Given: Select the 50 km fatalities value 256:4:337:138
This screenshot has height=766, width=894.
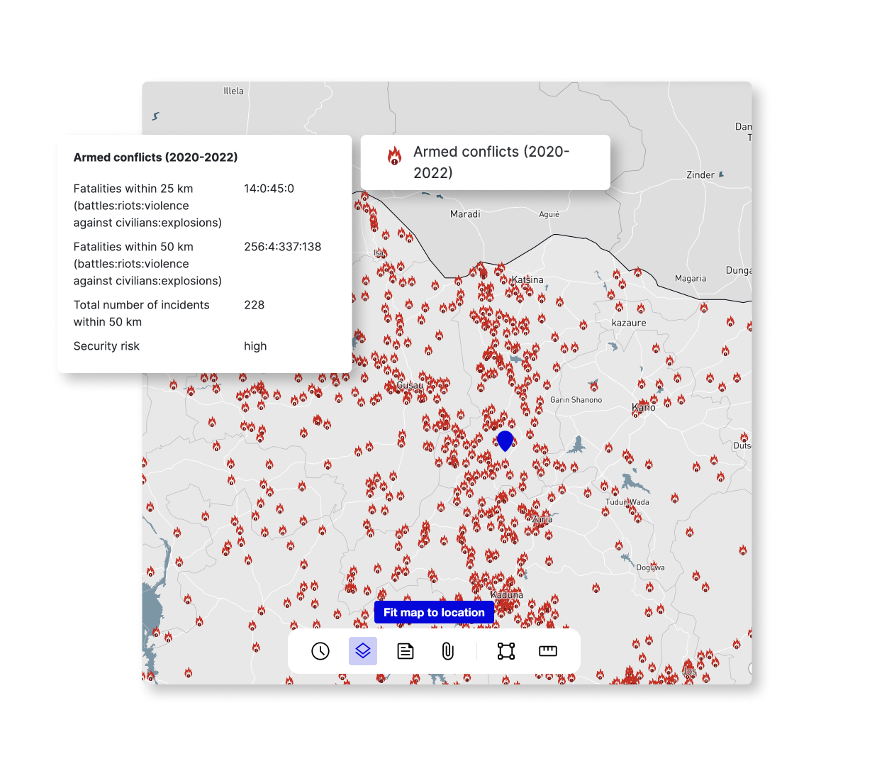Looking at the screenshot, I should [x=282, y=247].
